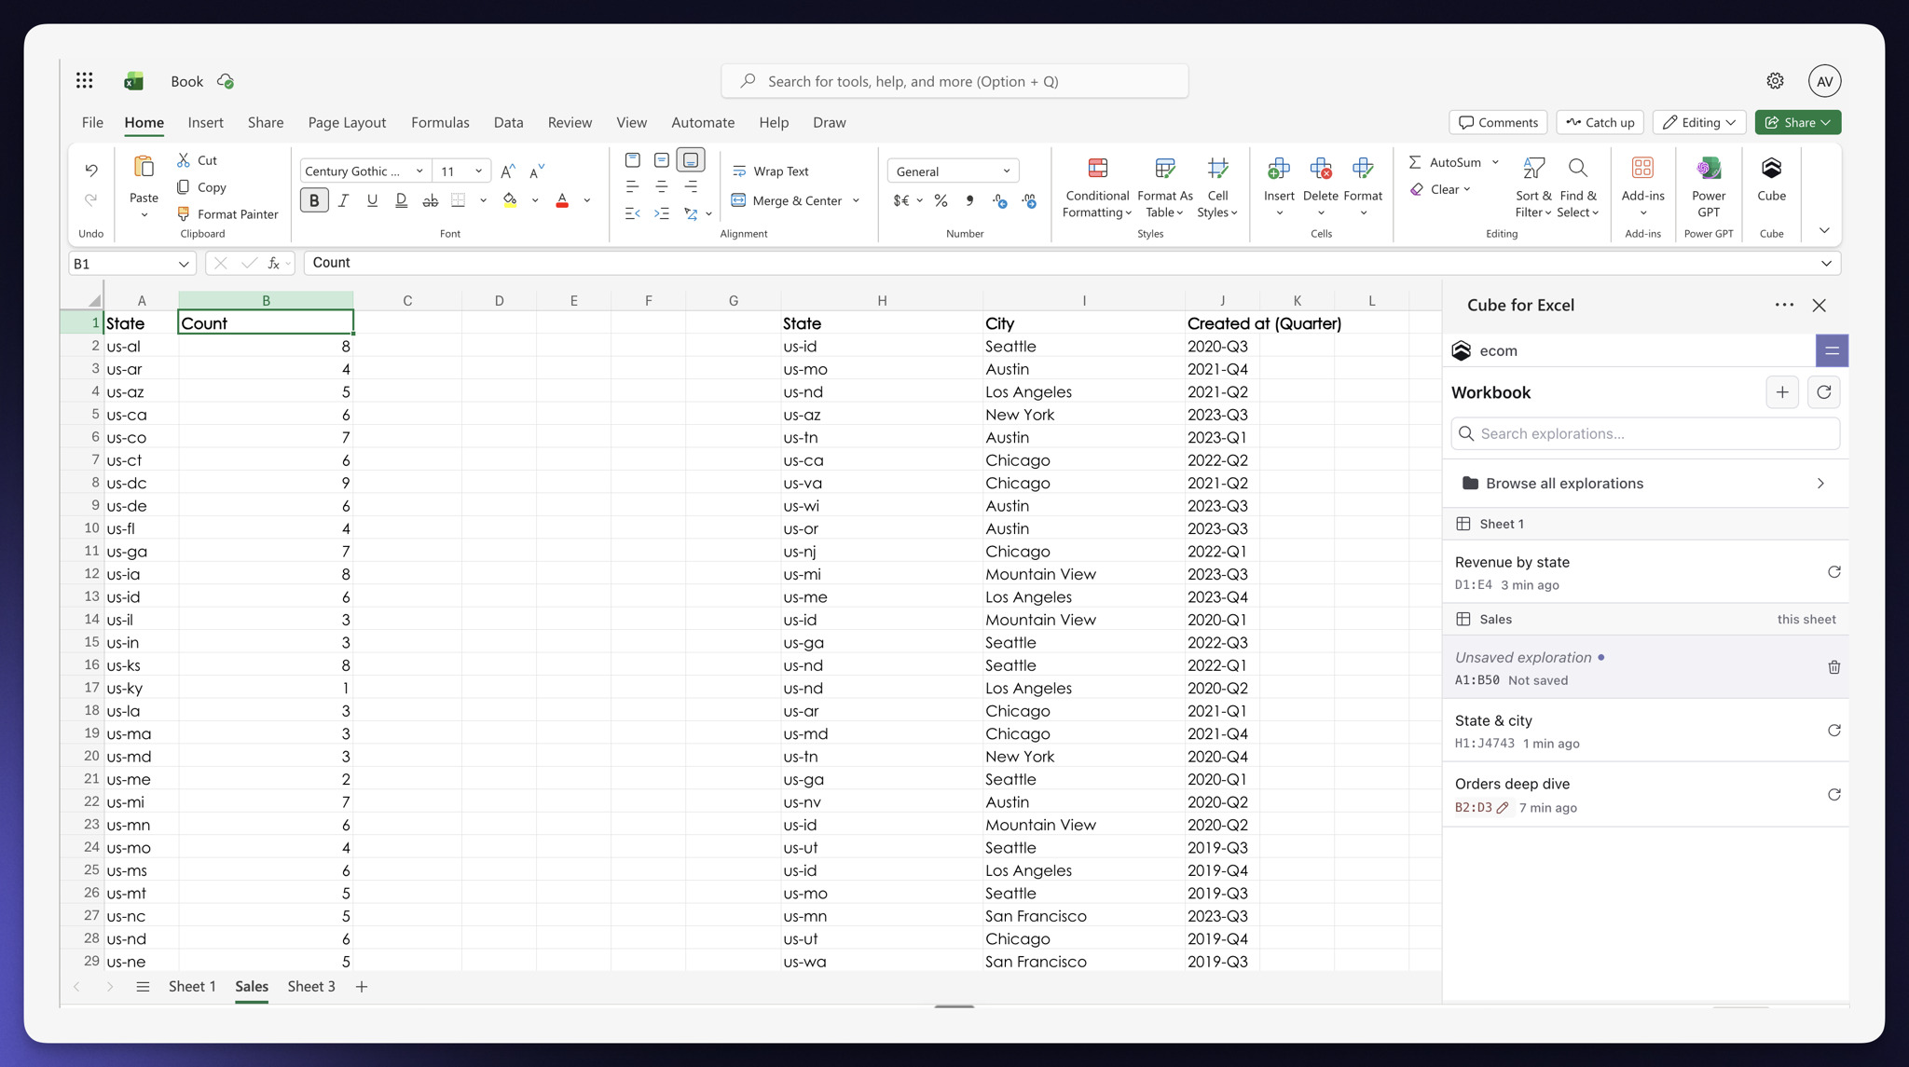Click the Paste clipboard icon
Image resolution: width=1909 pixels, height=1067 pixels.
(144, 168)
